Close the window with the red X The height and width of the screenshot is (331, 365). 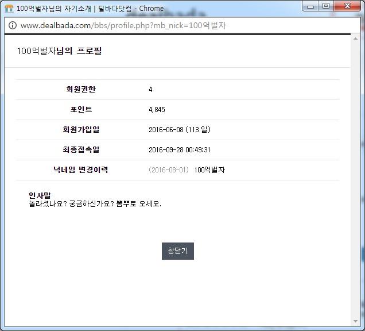click(347, 6)
